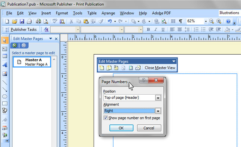Click the Redo arrow icon
The image size is (241, 147).
pos(120,21)
